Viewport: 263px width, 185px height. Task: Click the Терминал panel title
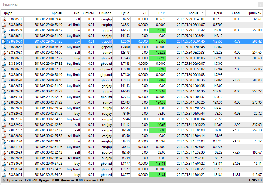click(x=10, y=4)
